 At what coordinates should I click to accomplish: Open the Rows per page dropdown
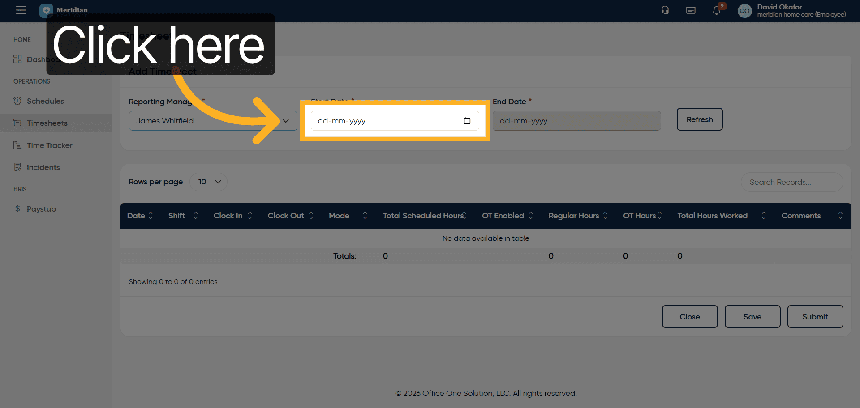click(x=209, y=182)
